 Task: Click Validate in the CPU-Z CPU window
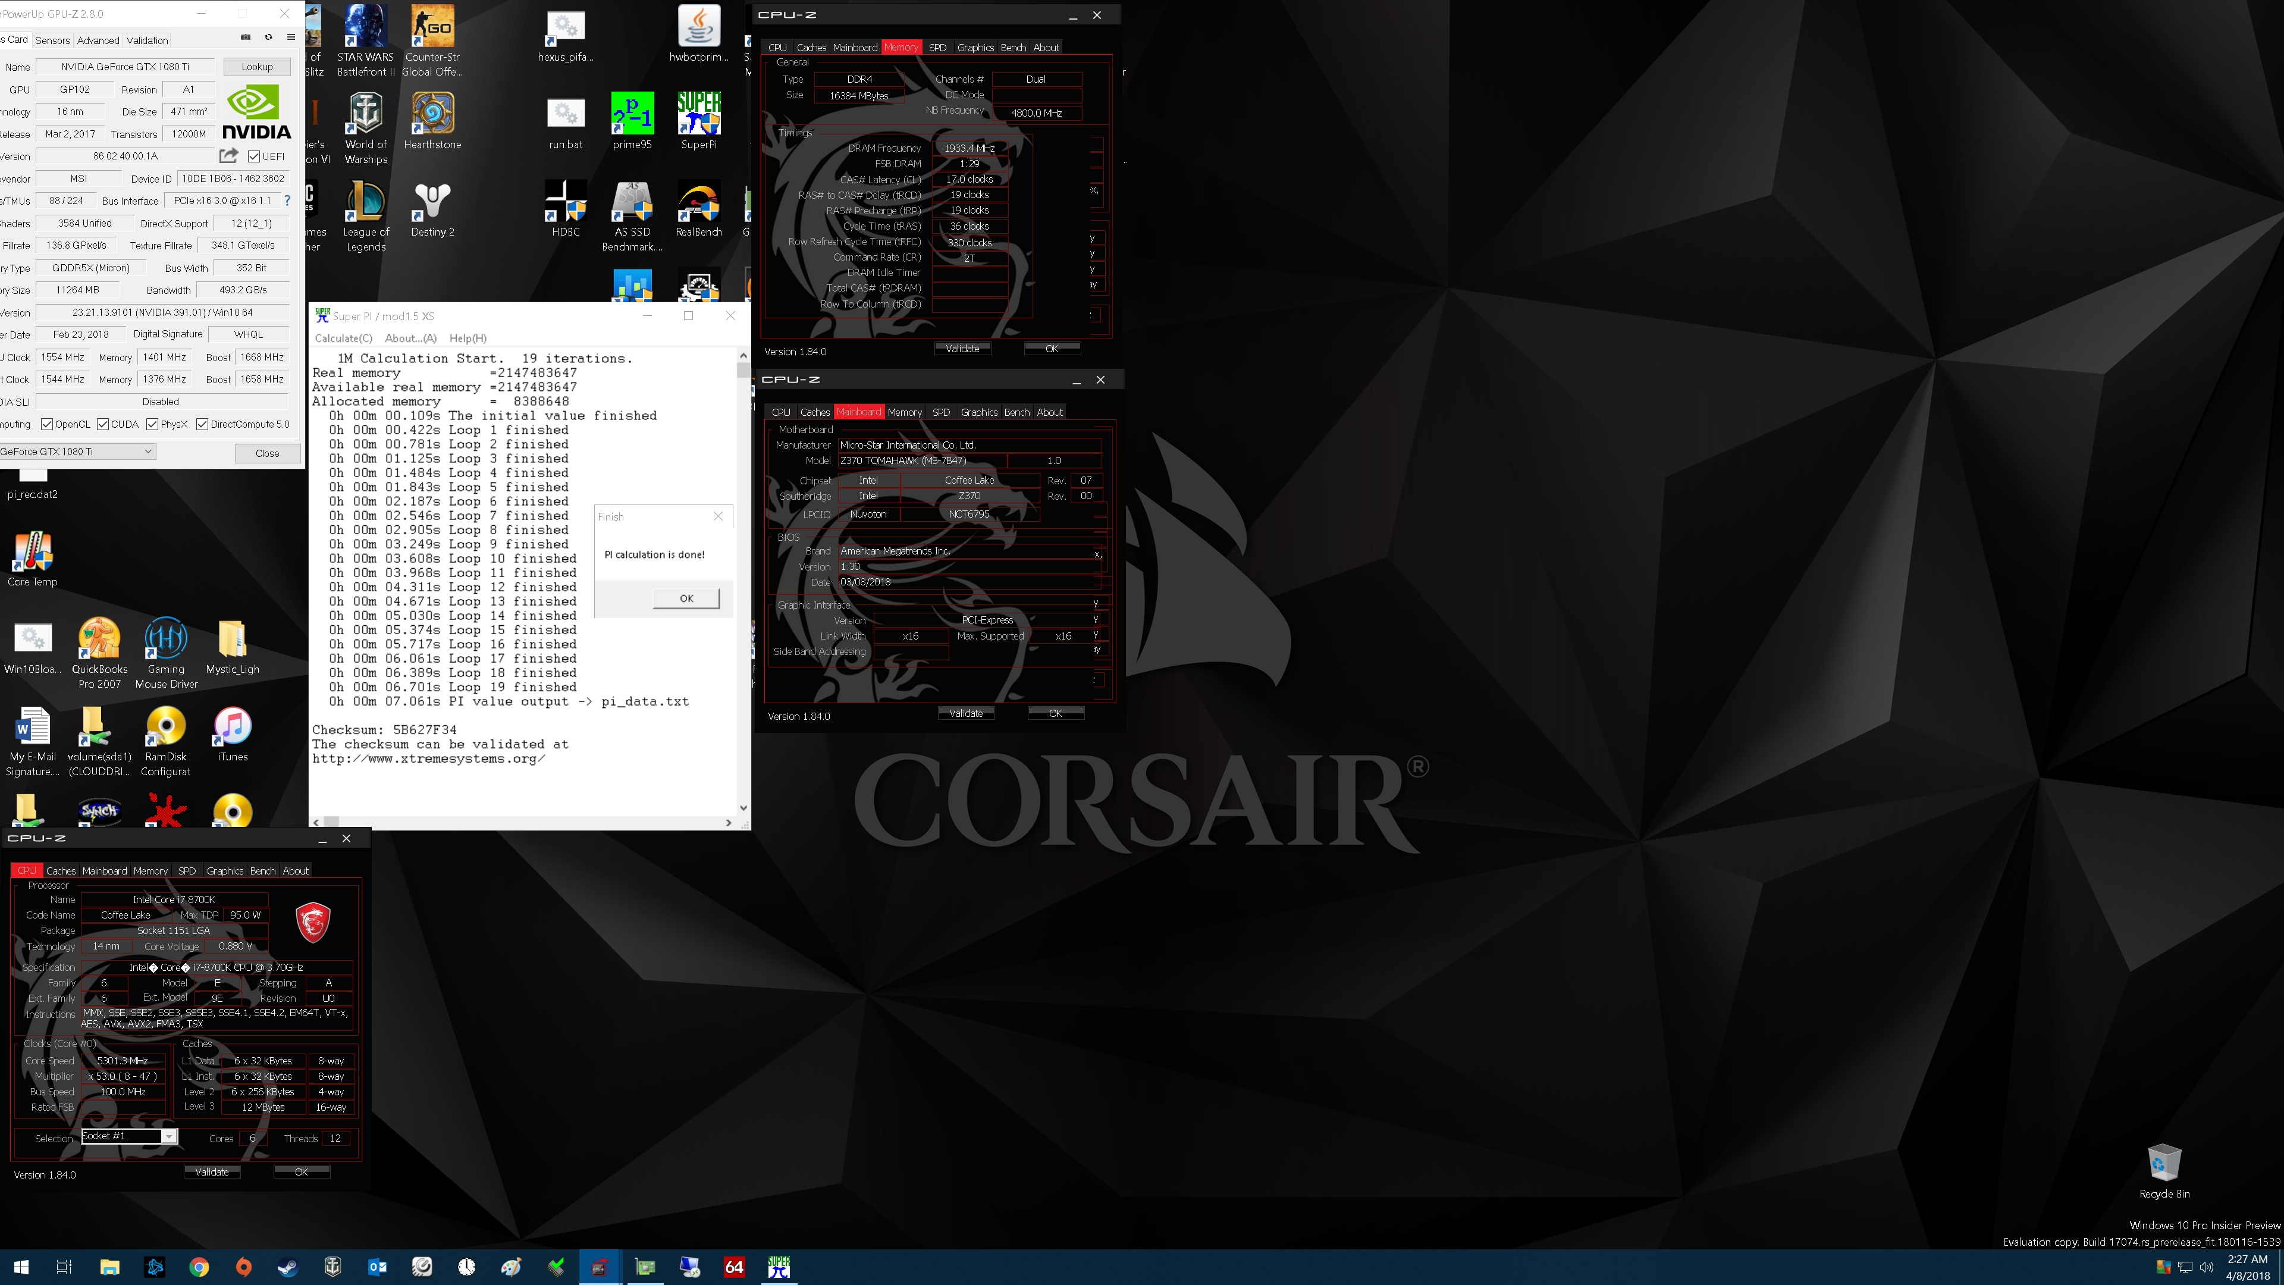pyautogui.click(x=212, y=1171)
